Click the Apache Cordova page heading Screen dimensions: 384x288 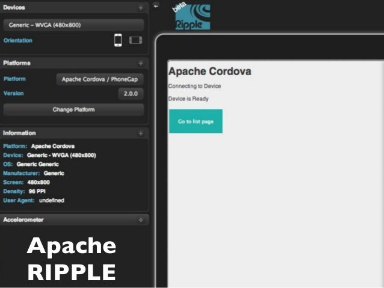(210, 71)
